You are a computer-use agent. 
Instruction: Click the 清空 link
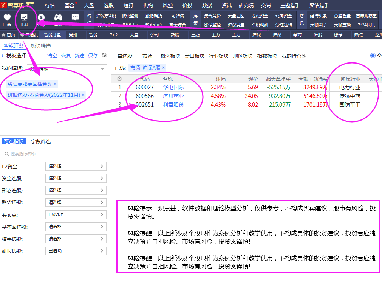[x=52, y=56]
